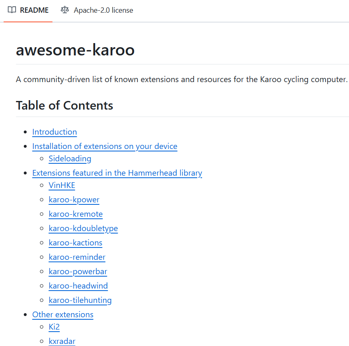Click the README book icon

(12, 10)
